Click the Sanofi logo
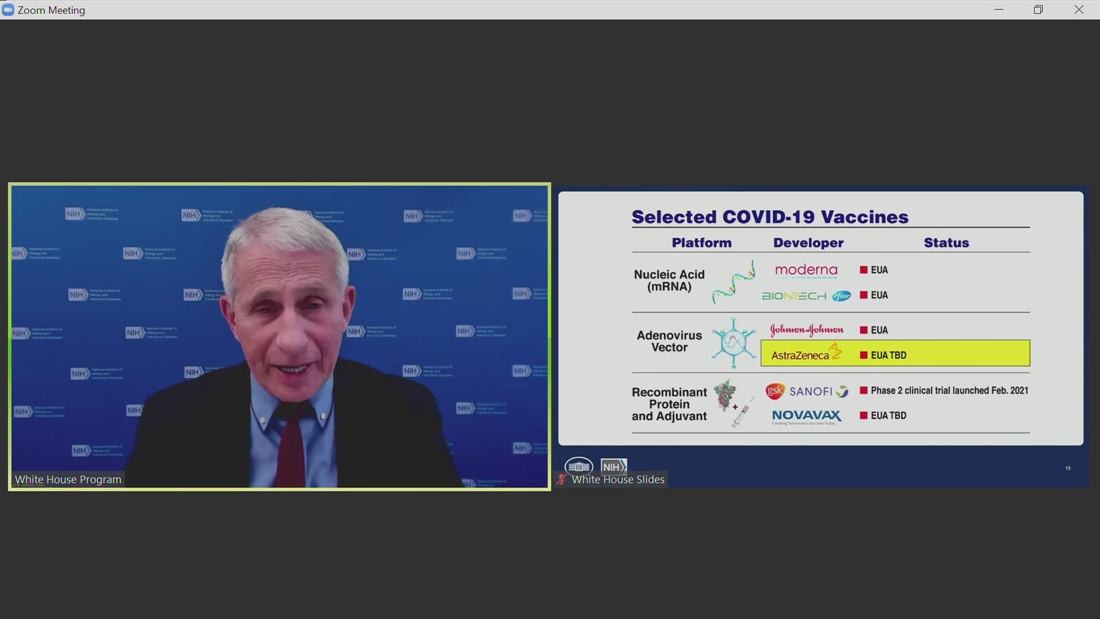Viewport: 1100px width, 619px height. [x=819, y=391]
